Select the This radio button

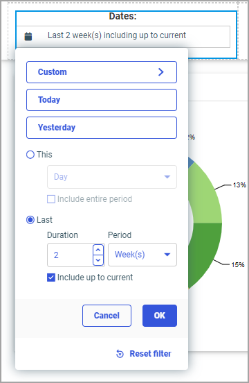point(30,155)
